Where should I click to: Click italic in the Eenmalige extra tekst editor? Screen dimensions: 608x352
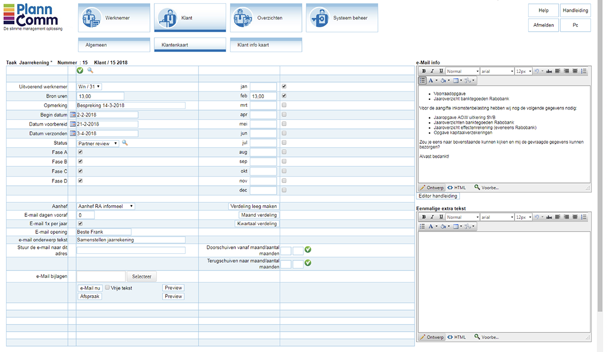tap(433, 217)
